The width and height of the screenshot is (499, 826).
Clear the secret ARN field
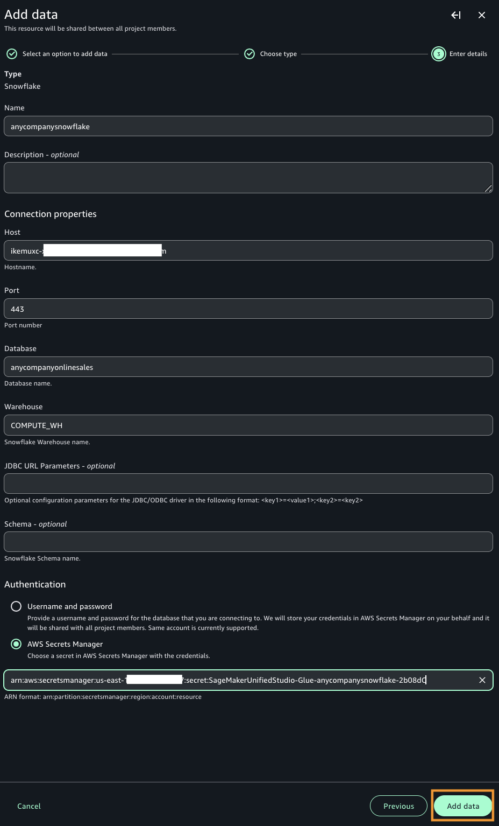[482, 680]
